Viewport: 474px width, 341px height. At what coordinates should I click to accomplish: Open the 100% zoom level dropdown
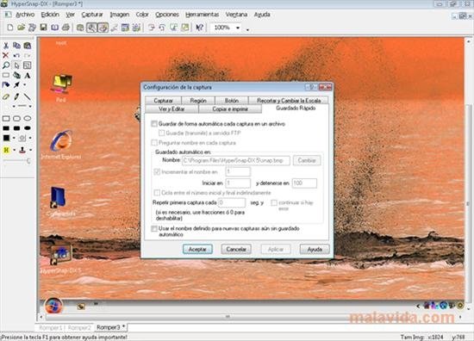(x=238, y=28)
